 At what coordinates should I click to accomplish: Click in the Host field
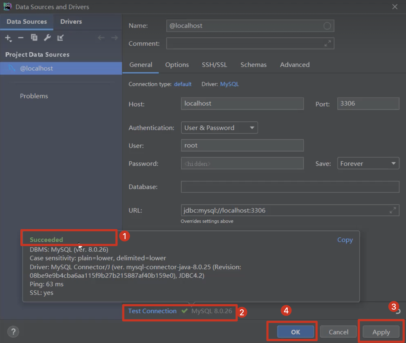tap(242, 104)
